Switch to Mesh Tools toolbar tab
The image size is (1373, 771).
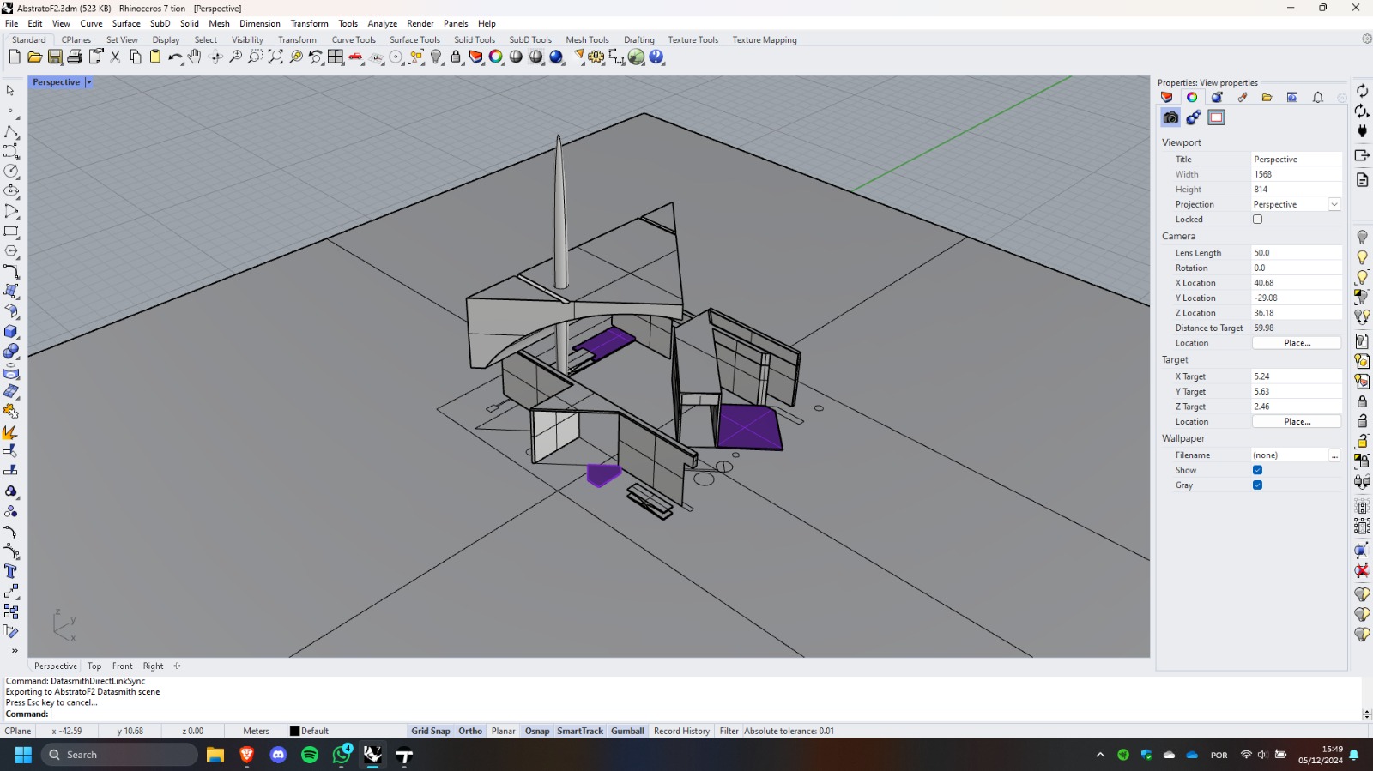[x=587, y=39]
